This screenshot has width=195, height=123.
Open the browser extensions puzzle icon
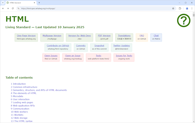click(180, 8)
